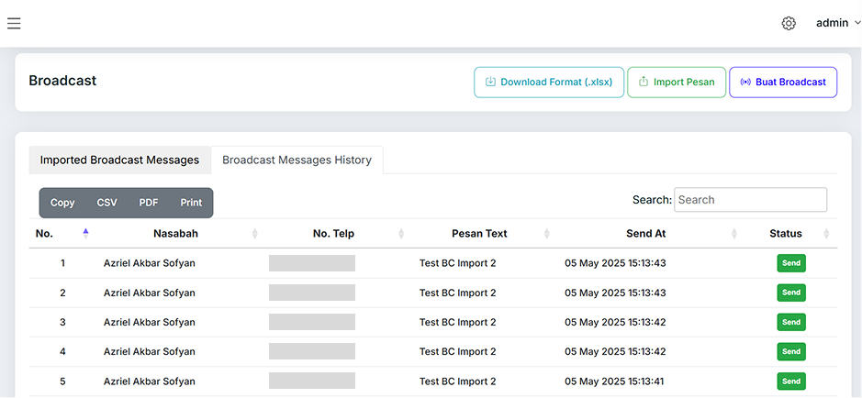Click Send status badge in row 1

click(x=791, y=263)
